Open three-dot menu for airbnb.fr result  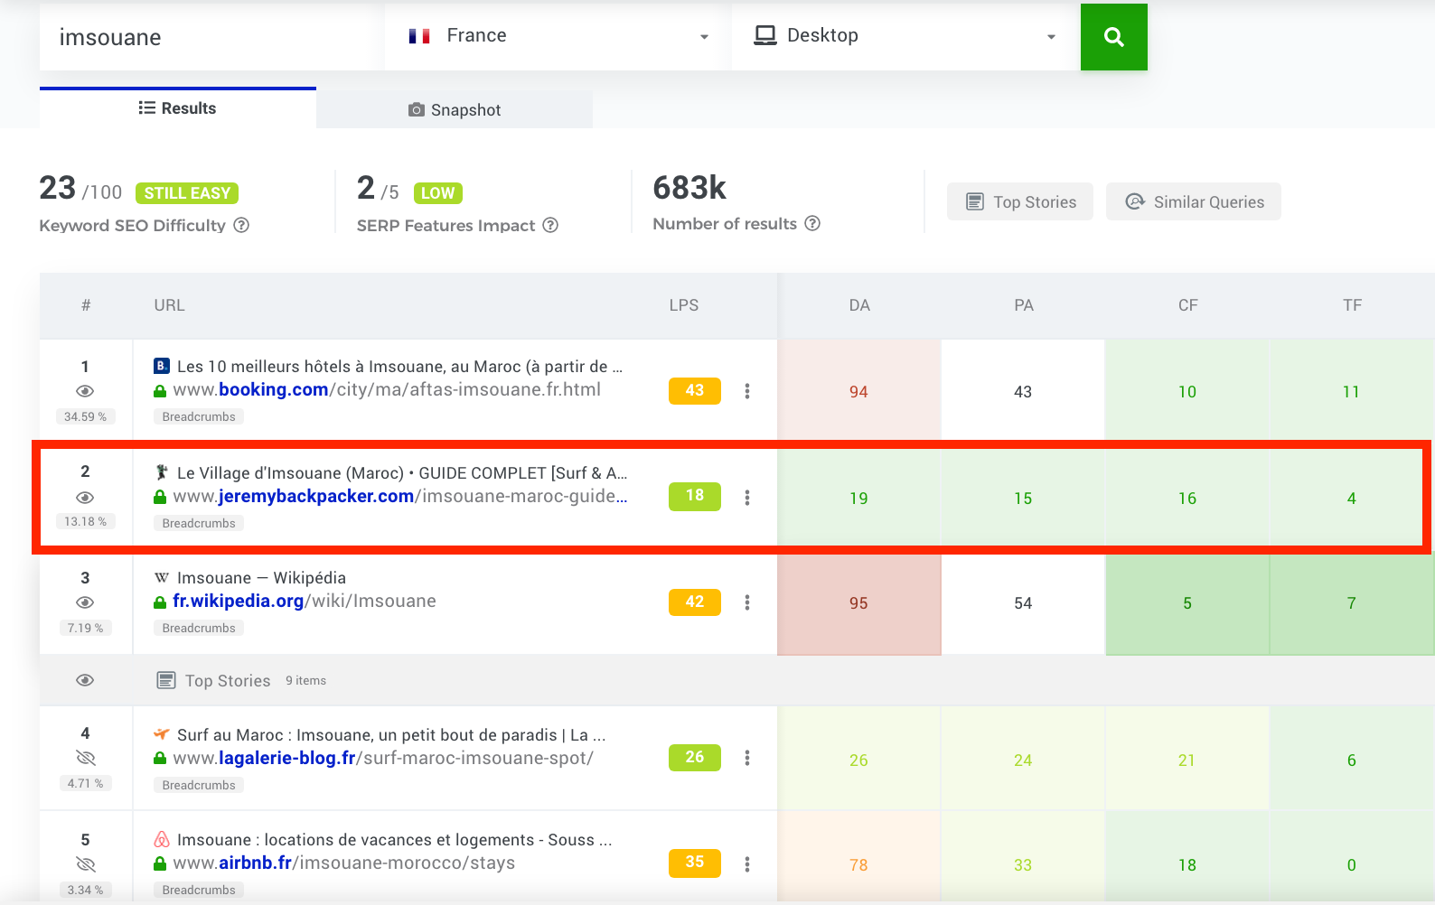(x=746, y=864)
